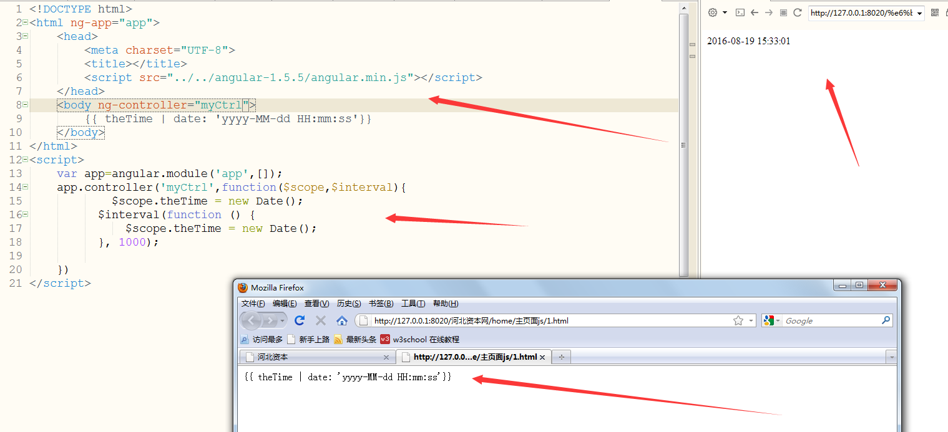
Task: Open the Google search engine selector
Action: 773,321
